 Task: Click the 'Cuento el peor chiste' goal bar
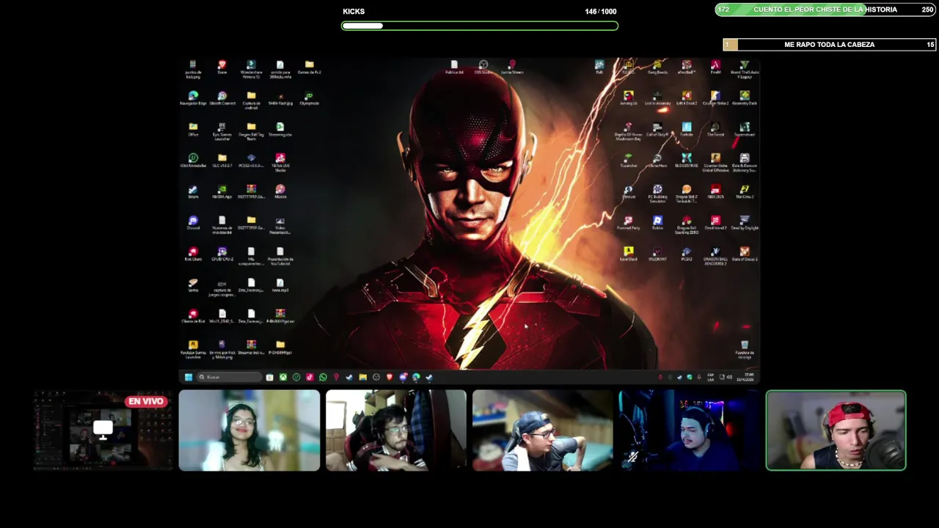tap(825, 10)
